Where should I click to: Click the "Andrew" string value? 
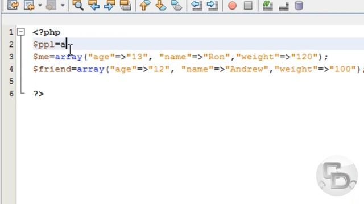pyautogui.click(x=247, y=69)
